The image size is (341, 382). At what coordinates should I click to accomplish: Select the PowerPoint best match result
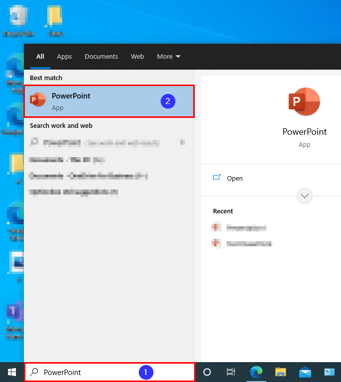pos(109,101)
